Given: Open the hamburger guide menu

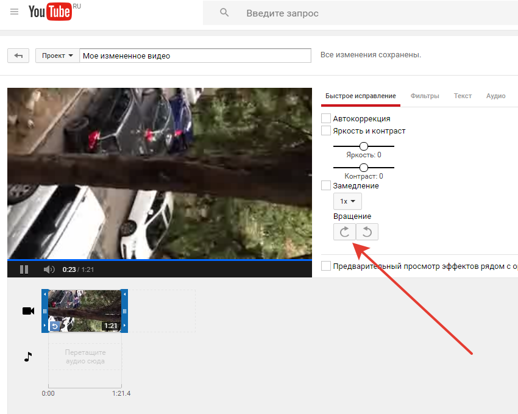Looking at the screenshot, I should 15,12.
